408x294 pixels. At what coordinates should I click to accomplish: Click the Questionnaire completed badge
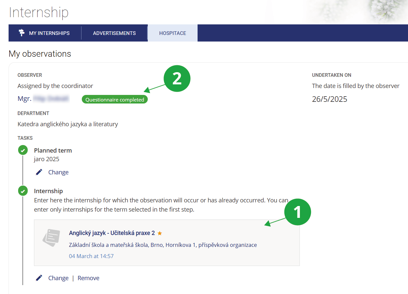115,100
